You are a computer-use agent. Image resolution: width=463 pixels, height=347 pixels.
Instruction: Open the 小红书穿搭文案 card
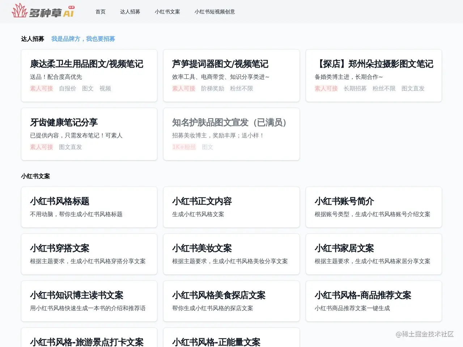89,254
